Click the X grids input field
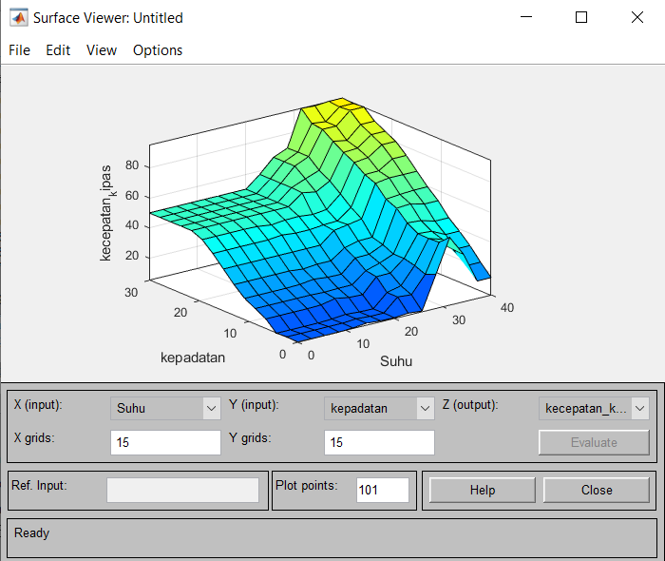665x561 pixels. (x=165, y=442)
